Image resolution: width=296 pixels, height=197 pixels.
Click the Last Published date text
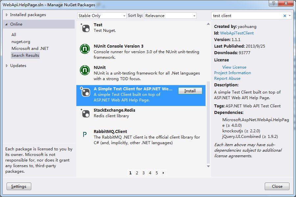pos(239,46)
